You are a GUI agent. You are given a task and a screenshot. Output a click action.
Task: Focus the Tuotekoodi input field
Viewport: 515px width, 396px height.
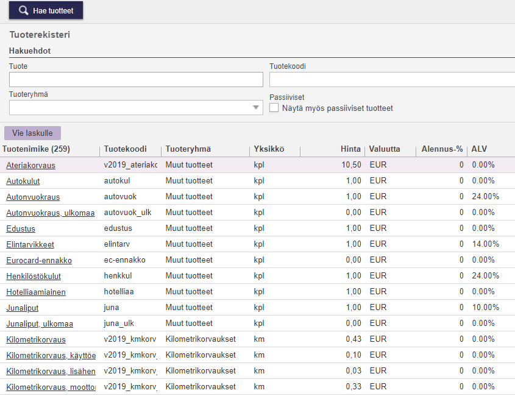(x=392, y=80)
